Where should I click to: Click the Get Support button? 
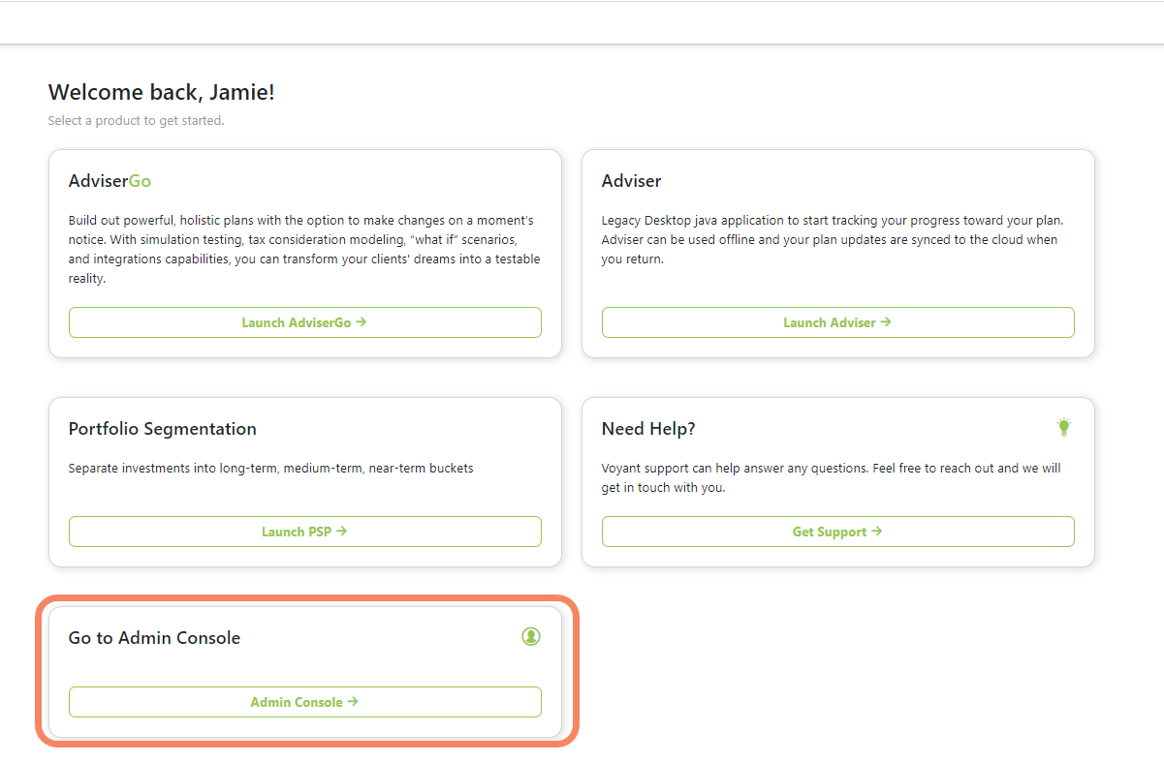point(837,532)
